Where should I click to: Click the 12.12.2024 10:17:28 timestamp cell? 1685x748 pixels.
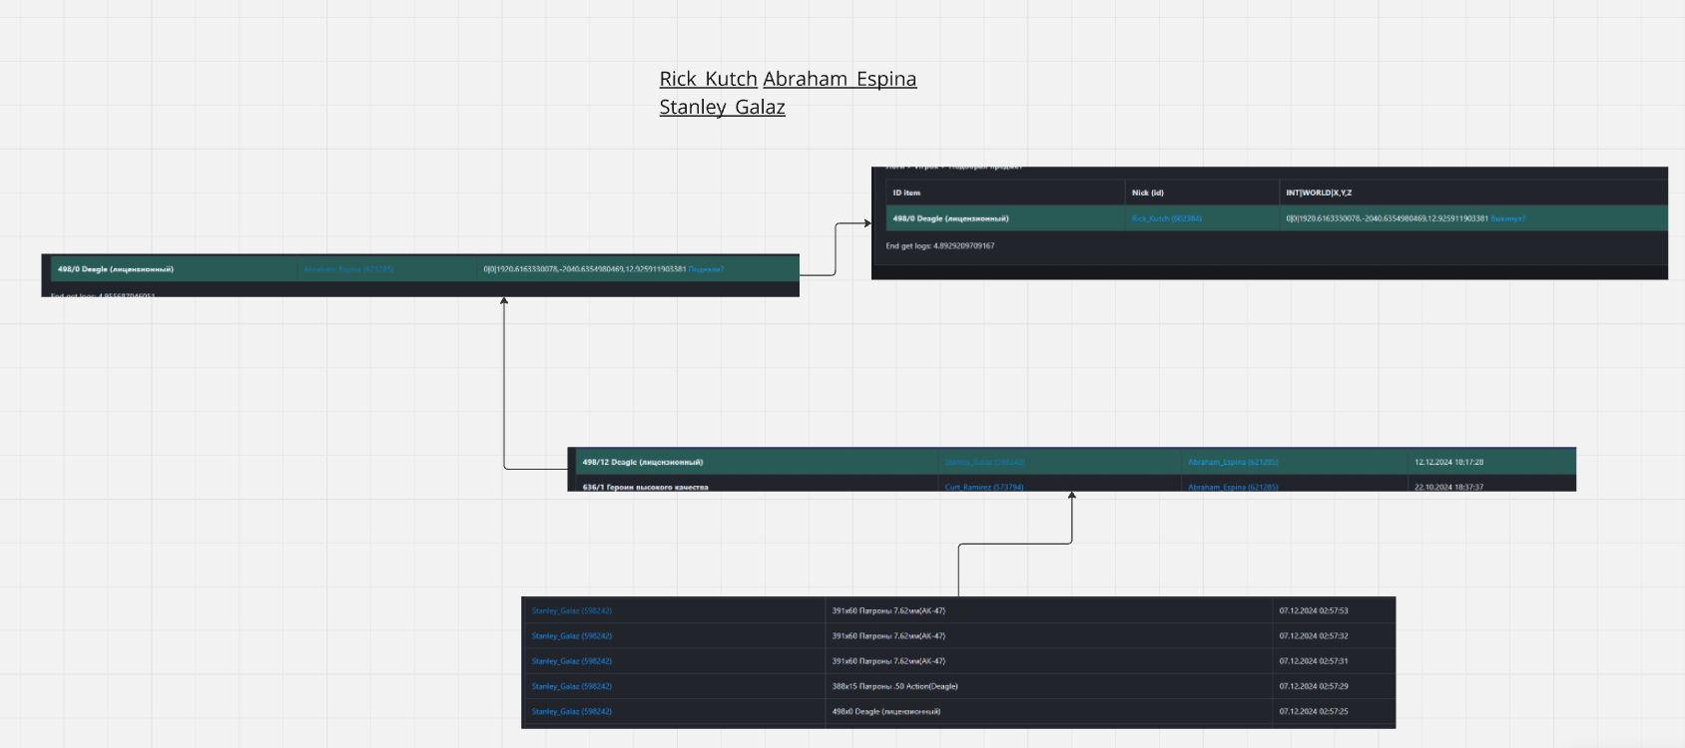(x=1448, y=462)
